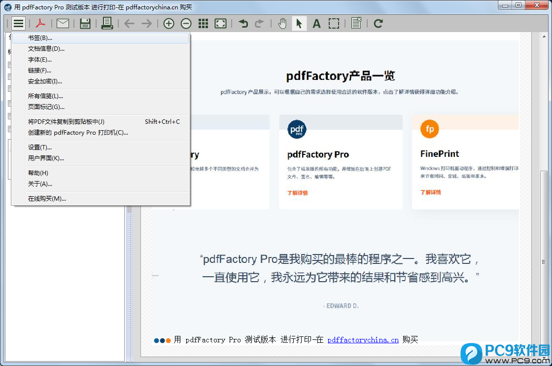Open 字体(E)... menu entry

pos(101,60)
